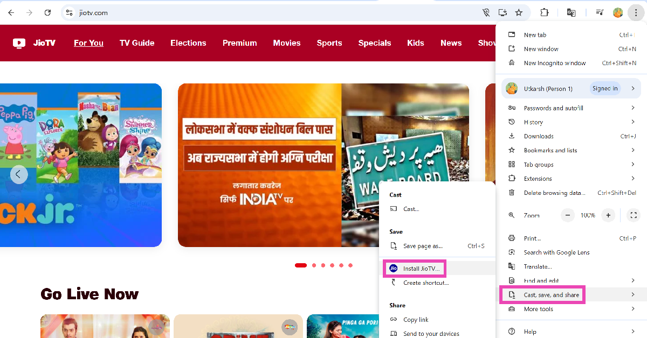This screenshot has height=338, width=647.
Task: Click the Jio icon beside Install JioTV
Action: click(x=394, y=268)
